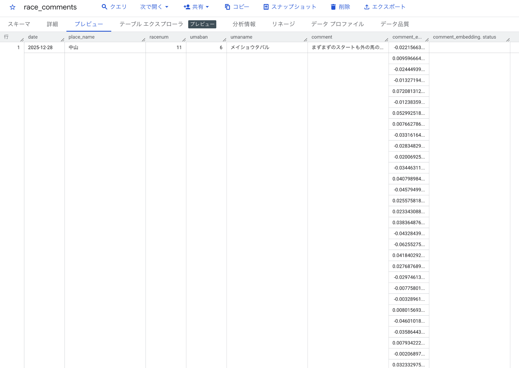Switch to the スキーマ tab

19,24
